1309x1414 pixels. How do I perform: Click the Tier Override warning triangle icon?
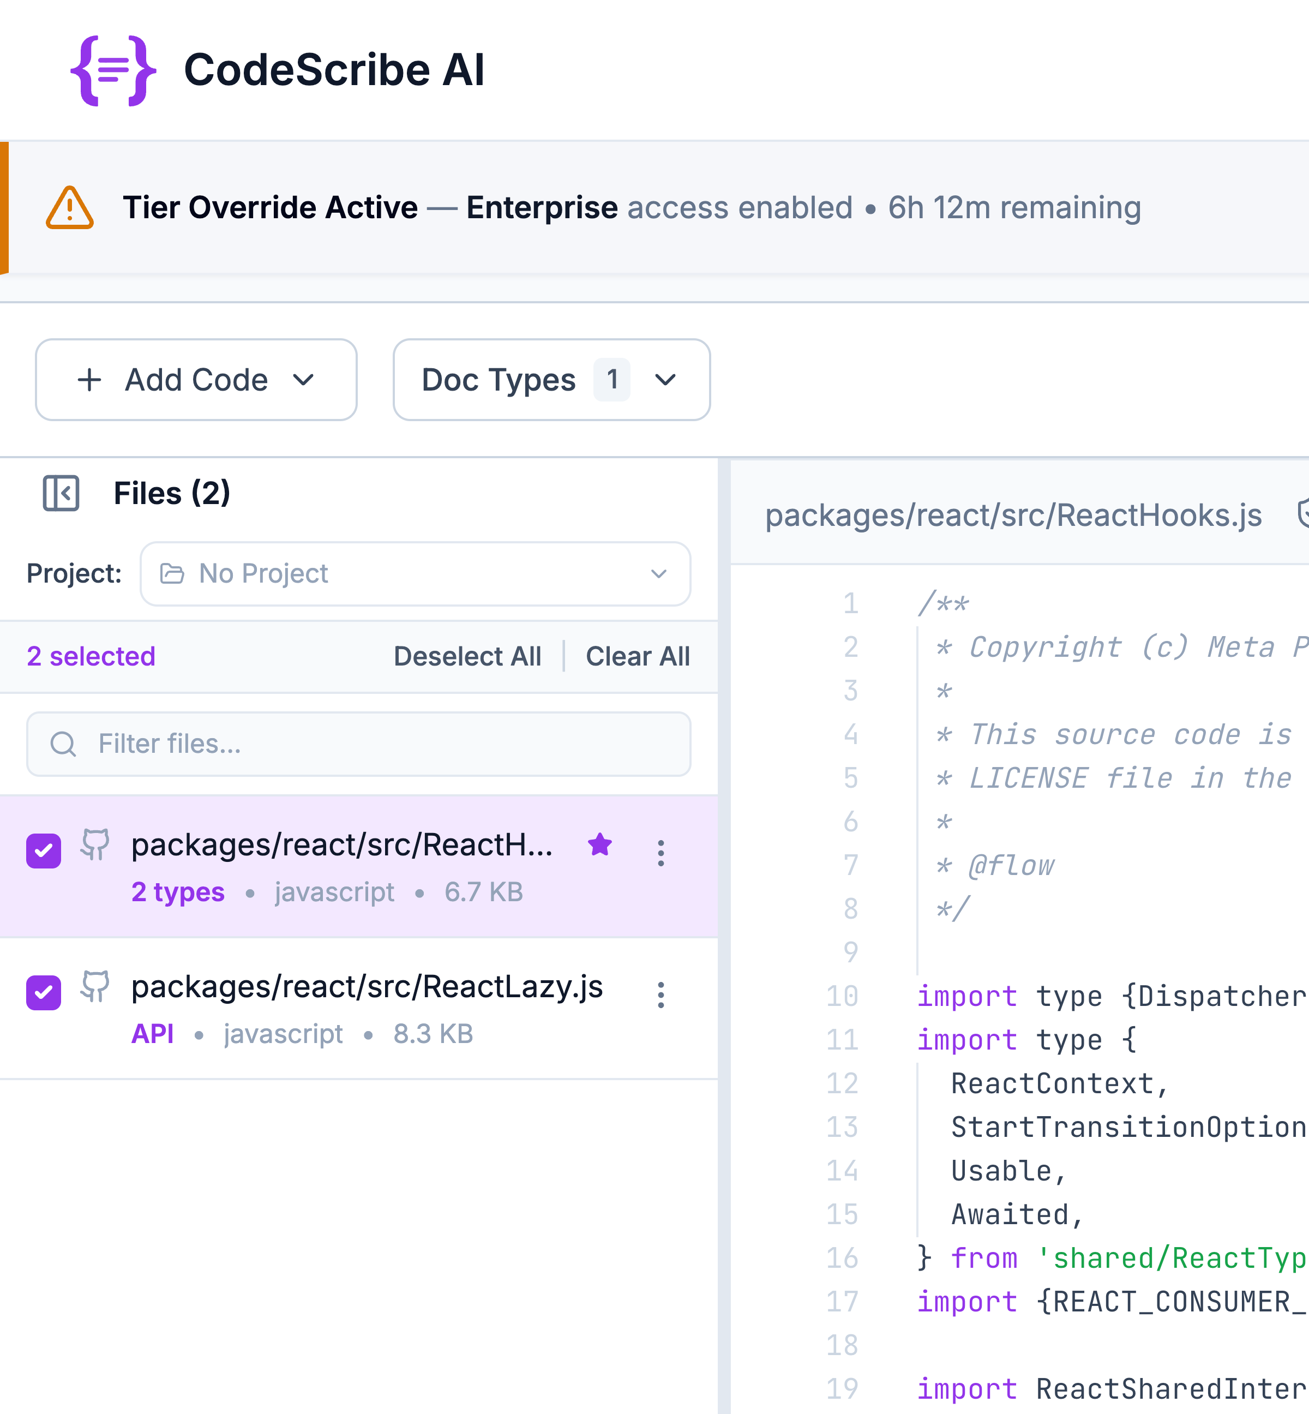[x=69, y=208]
